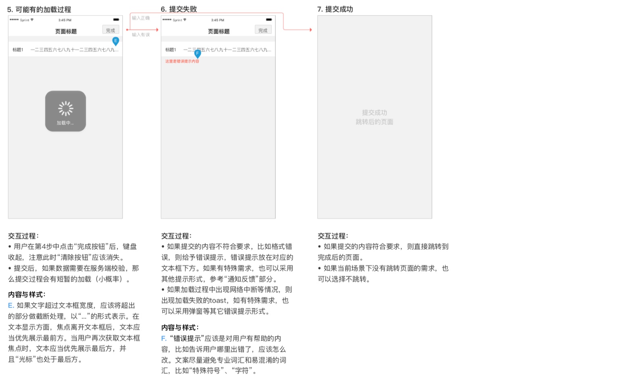Click the loading spinner icon above 加载中
641x380 pixels.
tap(65, 109)
